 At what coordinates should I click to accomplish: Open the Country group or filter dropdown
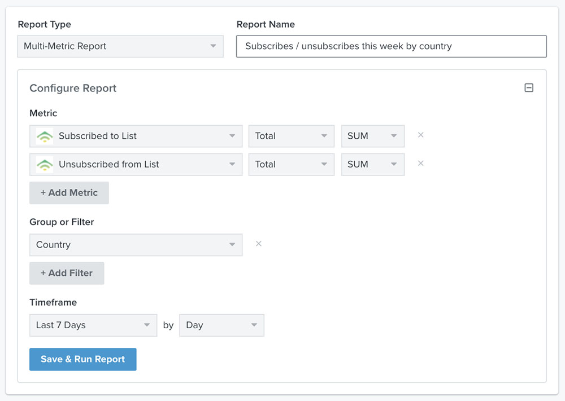click(136, 245)
